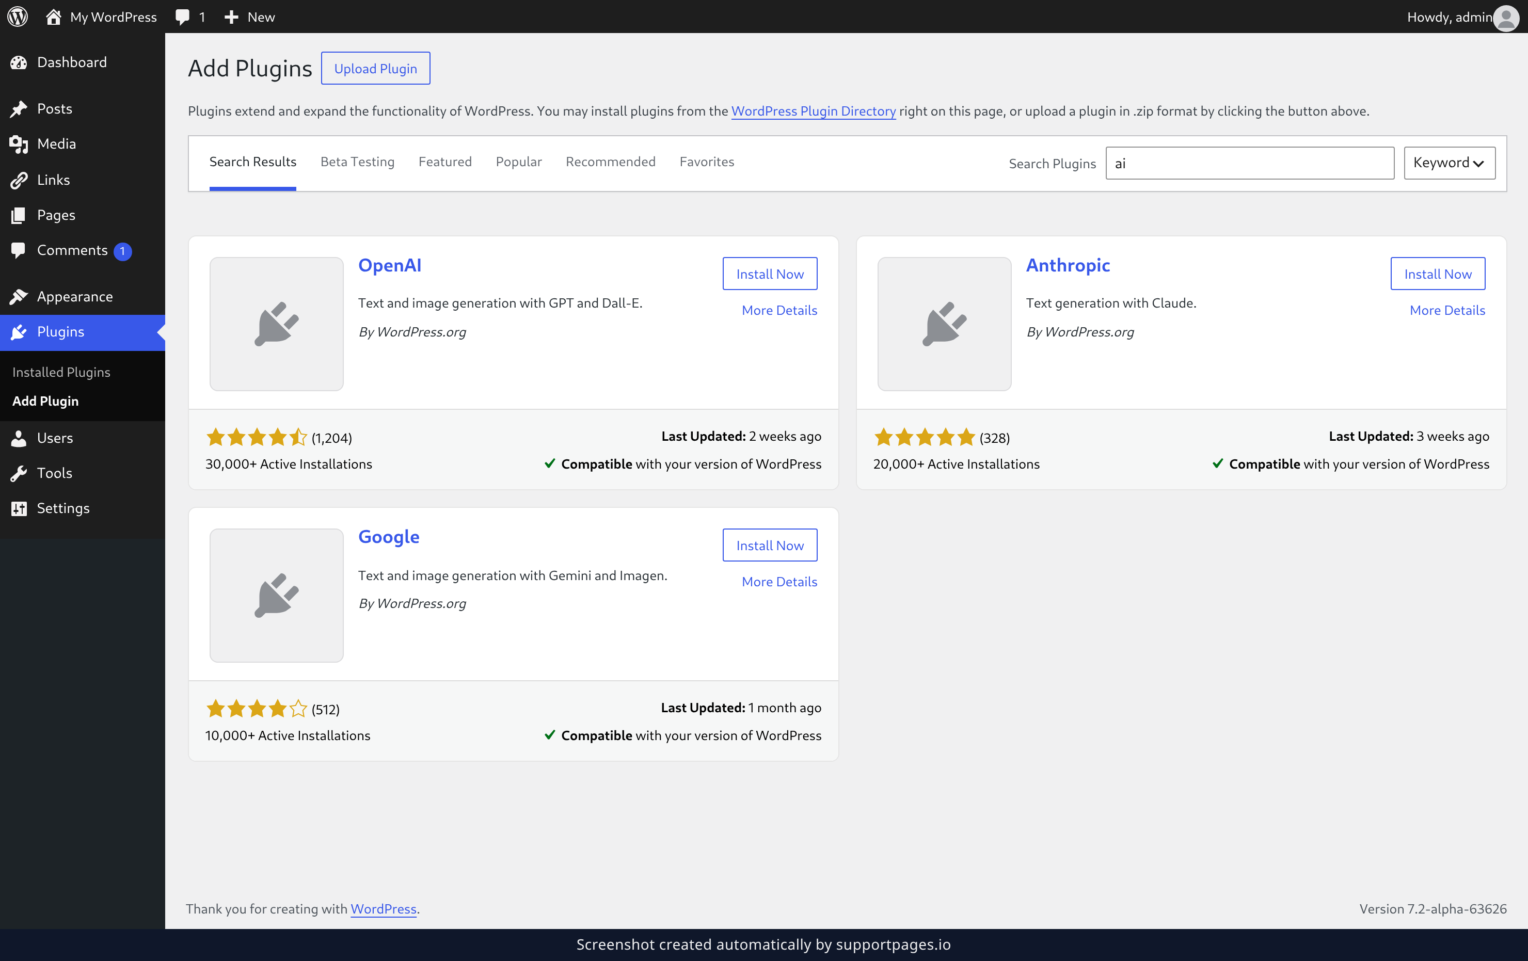Click the OpenAI plugin title

pyautogui.click(x=390, y=265)
